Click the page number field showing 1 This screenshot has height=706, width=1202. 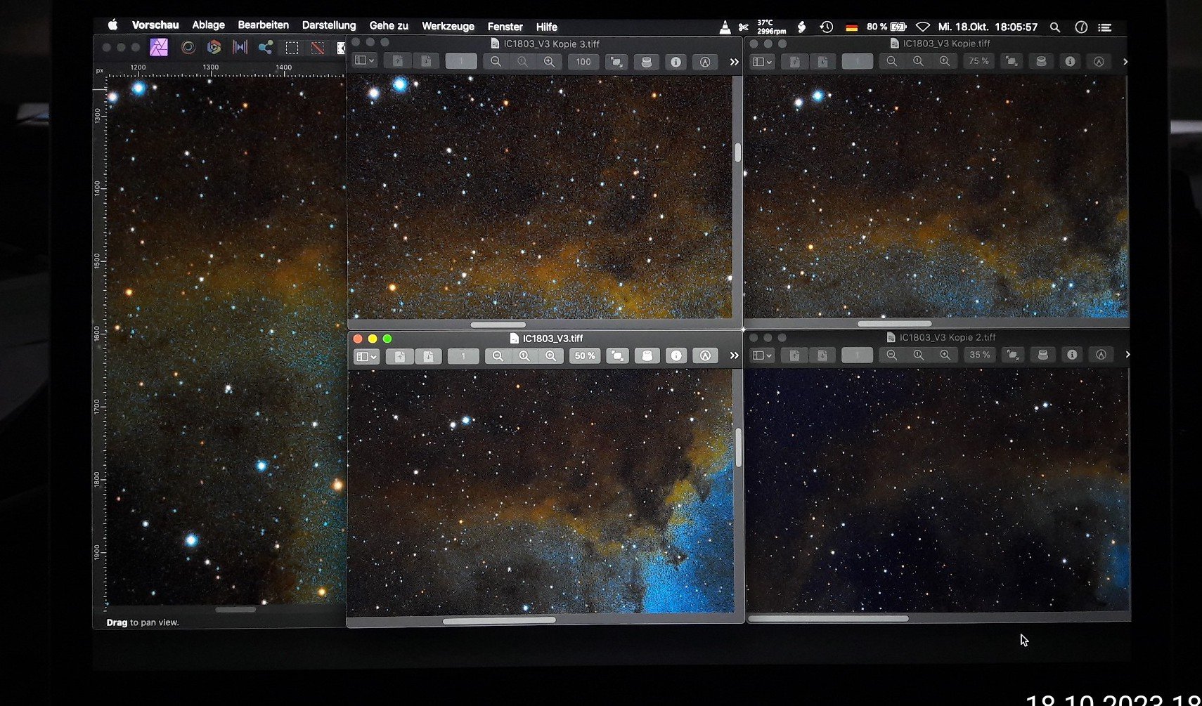click(463, 355)
